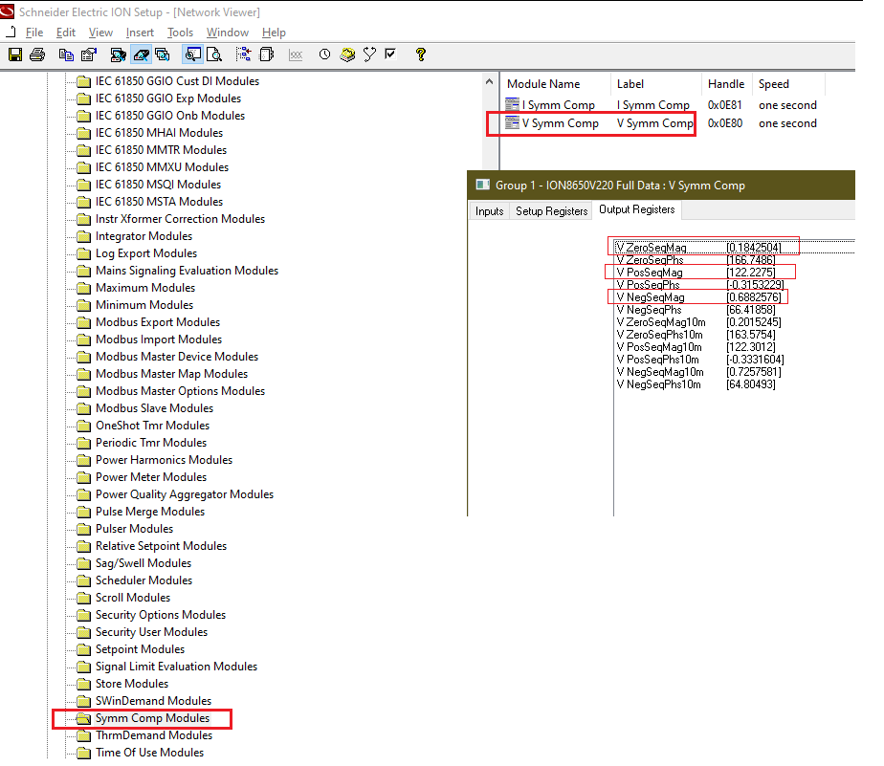Select the V NegSeqPhs10m output register
Image resolution: width=884 pixels, height=766 pixels.
696,384
